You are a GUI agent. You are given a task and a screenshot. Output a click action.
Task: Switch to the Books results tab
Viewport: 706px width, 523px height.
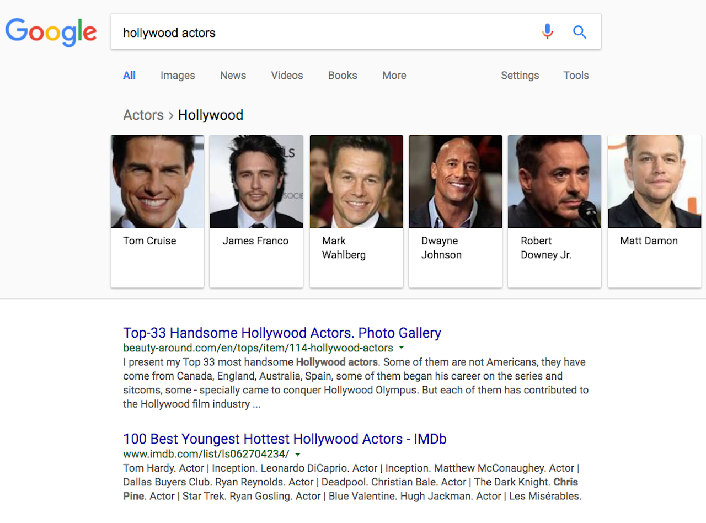(x=342, y=75)
